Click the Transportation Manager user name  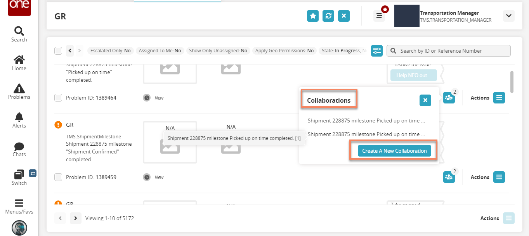[449, 13]
